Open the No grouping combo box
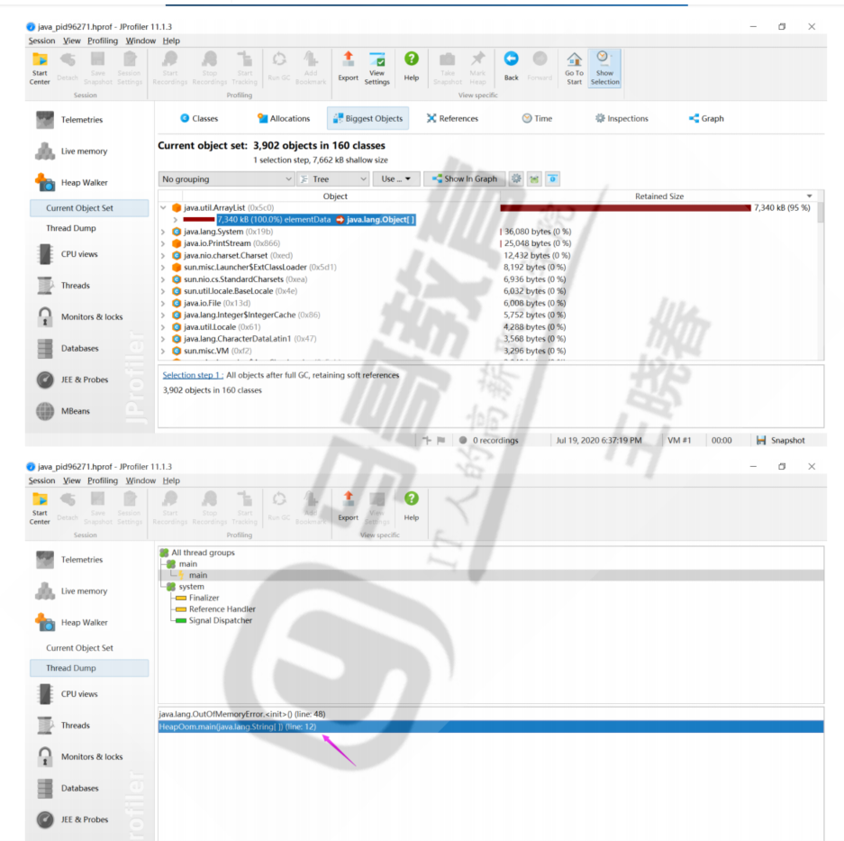Image resolution: width=844 pixels, height=841 pixels. (227, 178)
